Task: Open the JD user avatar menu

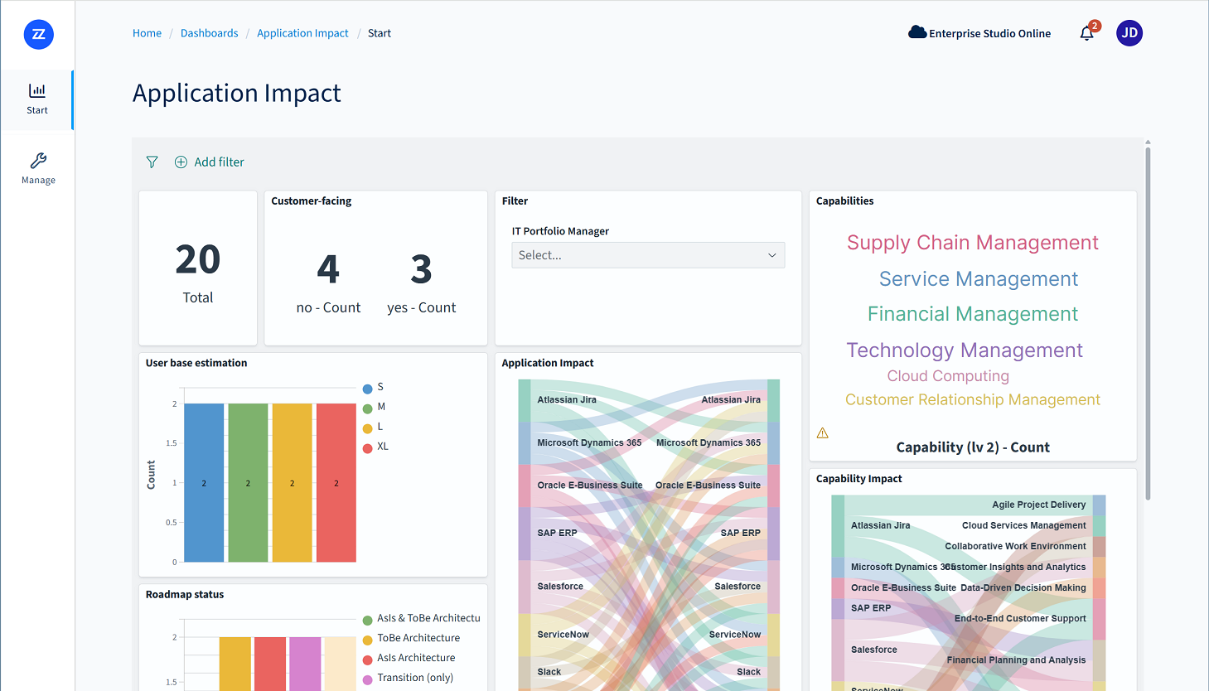Action: pyautogui.click(x=1129, y=33)
